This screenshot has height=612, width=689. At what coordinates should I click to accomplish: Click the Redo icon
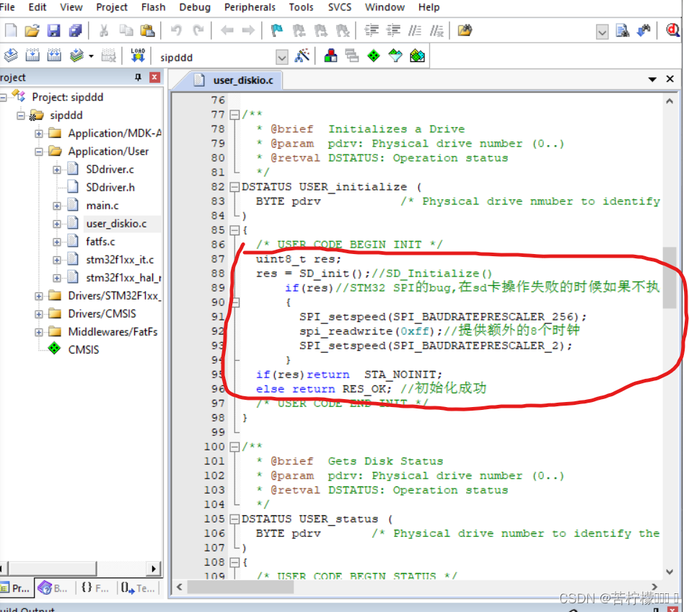pyautogui.click(x=198, y=30)
